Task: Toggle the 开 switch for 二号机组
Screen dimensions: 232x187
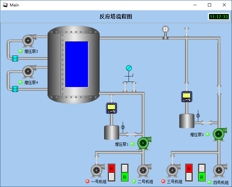Action: pyautogui.click(x=125, y=173)
